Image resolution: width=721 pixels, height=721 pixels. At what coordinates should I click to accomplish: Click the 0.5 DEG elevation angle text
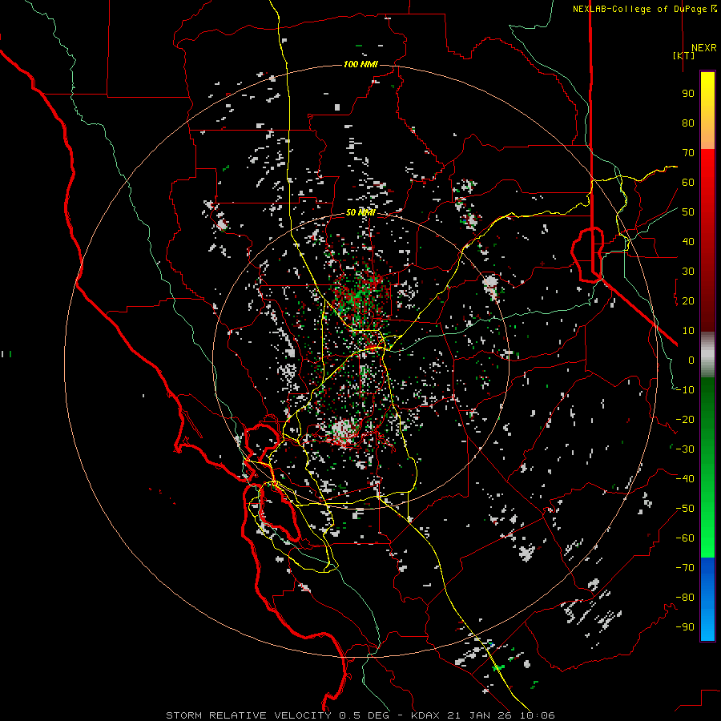[365, 715]
